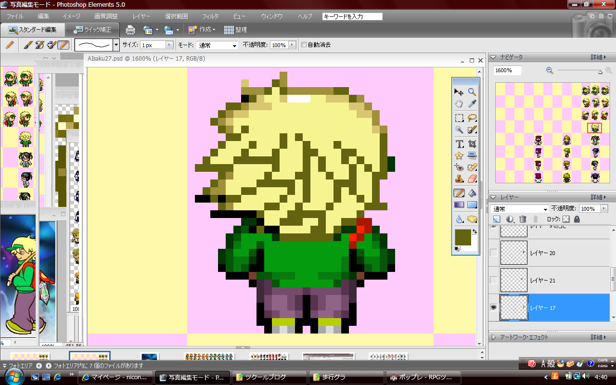
Task: Select the Red Eye Removal tool
Action: tap(459, 167)
